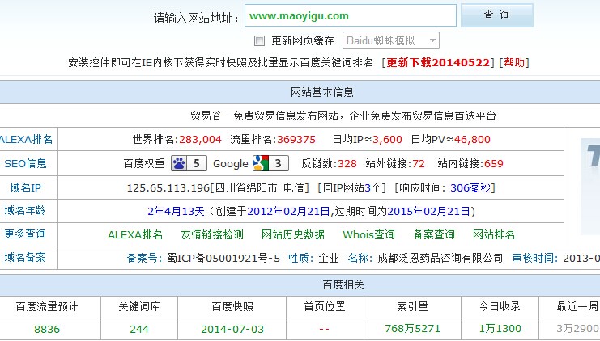Click the 反链数 value 328
The height and width of the screenshot is (341, 600).
pyautogui.click(x=347, y=164)
